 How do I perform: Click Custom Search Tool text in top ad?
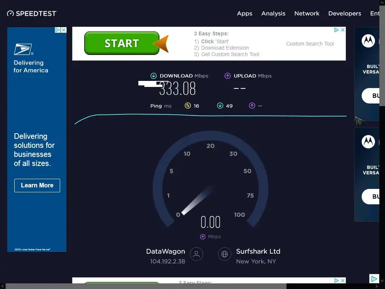(x=310, y=44)
